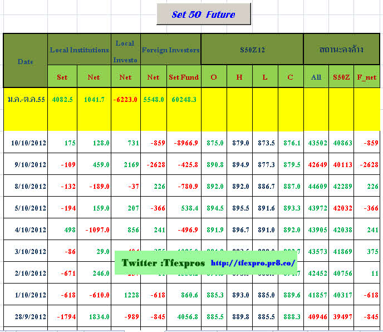Image resolution: width=383 pixels, height=332 pixels.
Task: Select the F_net column header
Action: (367, 77)
